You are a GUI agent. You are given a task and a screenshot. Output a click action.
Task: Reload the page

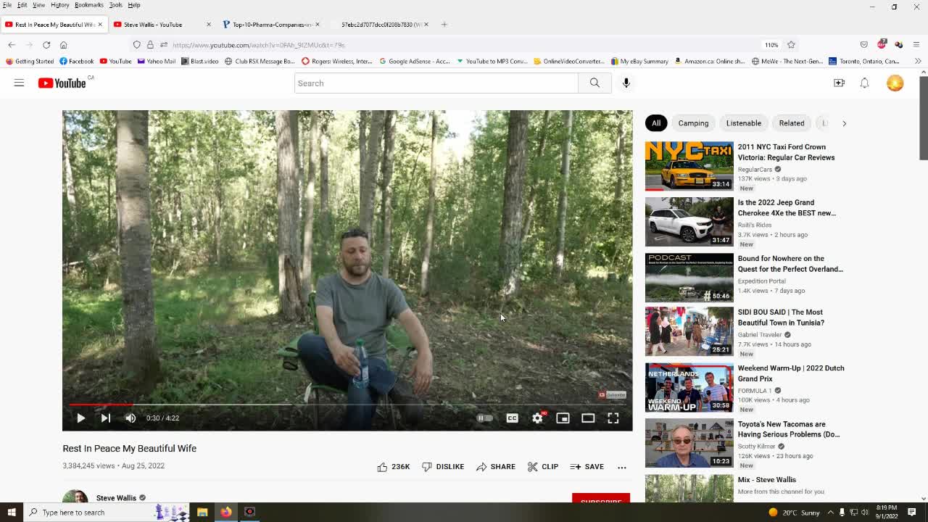click(46, 45)
